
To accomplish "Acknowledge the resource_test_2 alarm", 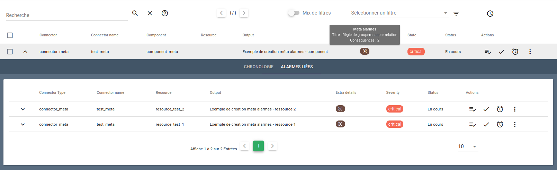I will click(x=486, y=109).
